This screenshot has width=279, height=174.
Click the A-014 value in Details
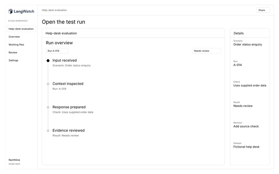(x=238, y=65)
